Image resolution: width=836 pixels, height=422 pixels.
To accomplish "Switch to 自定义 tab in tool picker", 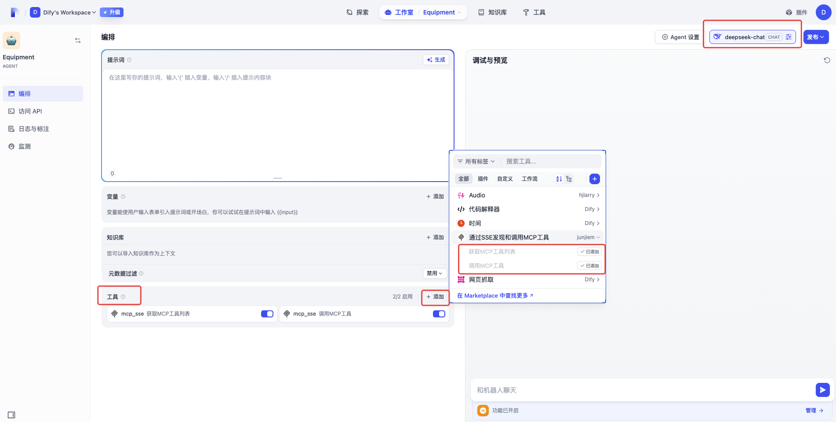I will [x=505, y=179].
